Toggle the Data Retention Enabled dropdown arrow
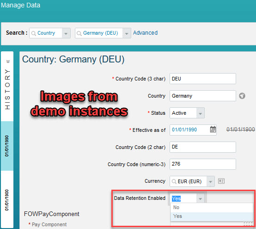The width and height of the screenshot is (256, 229). pyautogui.click(x=201, y=198)
